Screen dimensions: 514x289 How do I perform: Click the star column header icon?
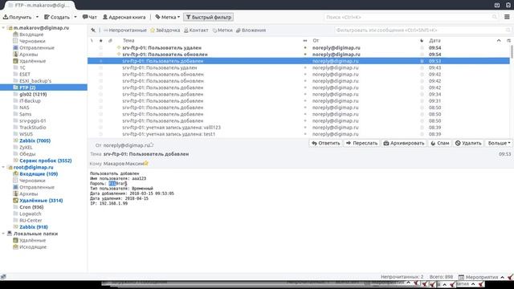pos(100,41)
